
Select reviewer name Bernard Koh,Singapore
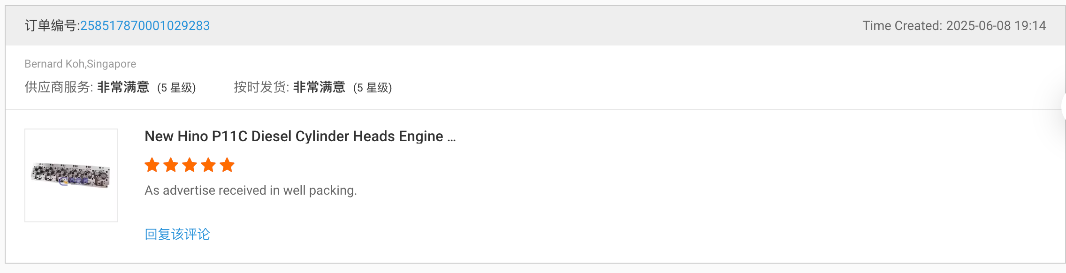80,64
